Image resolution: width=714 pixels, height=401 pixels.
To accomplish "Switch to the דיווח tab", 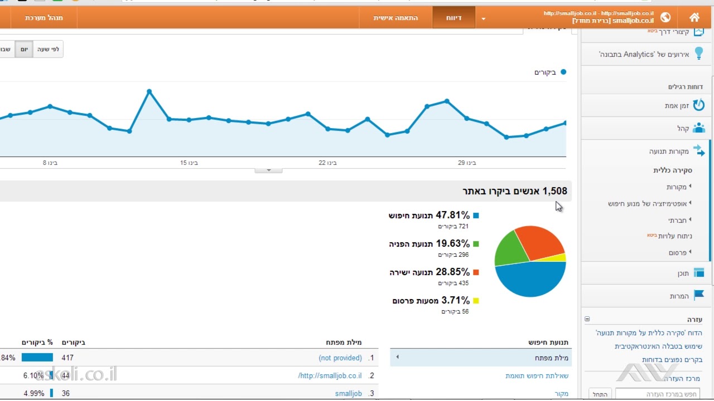I will pos(454,18).
